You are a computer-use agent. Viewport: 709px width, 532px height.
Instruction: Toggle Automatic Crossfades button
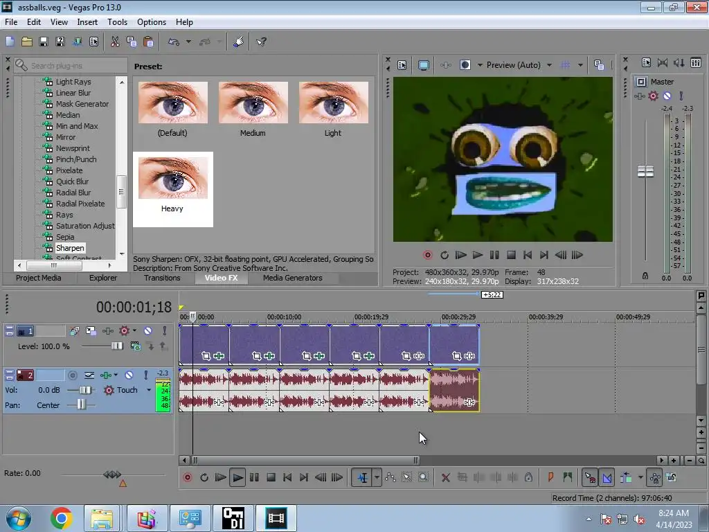607,477
